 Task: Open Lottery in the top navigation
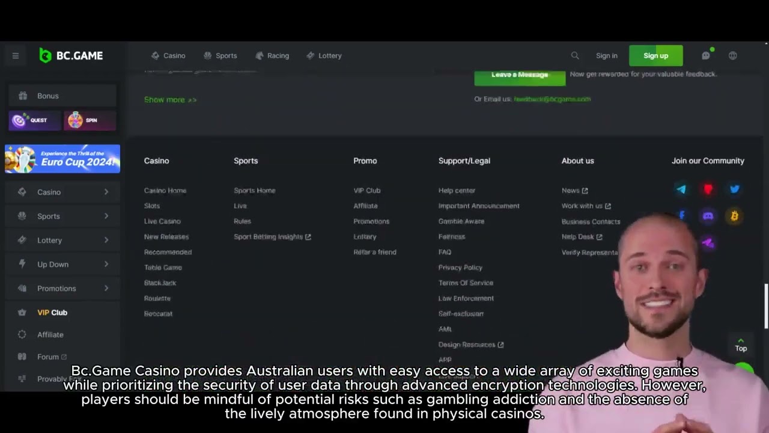(324, 55)
